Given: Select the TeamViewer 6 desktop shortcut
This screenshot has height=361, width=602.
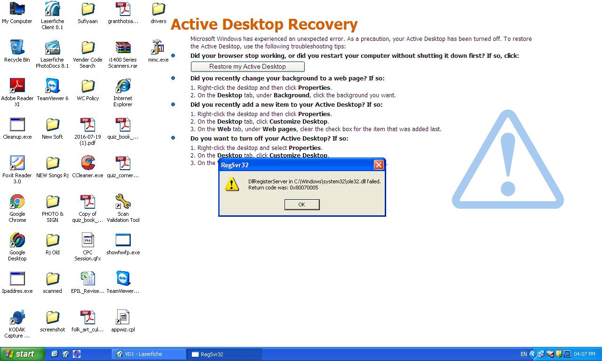Looking at the screenshot, I should [x=52, y=90].
